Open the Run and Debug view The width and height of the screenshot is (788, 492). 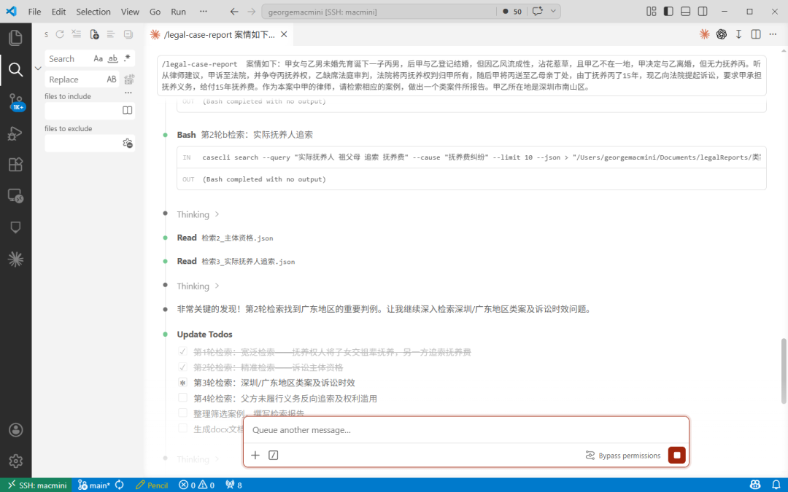click(x=15, y=133)
